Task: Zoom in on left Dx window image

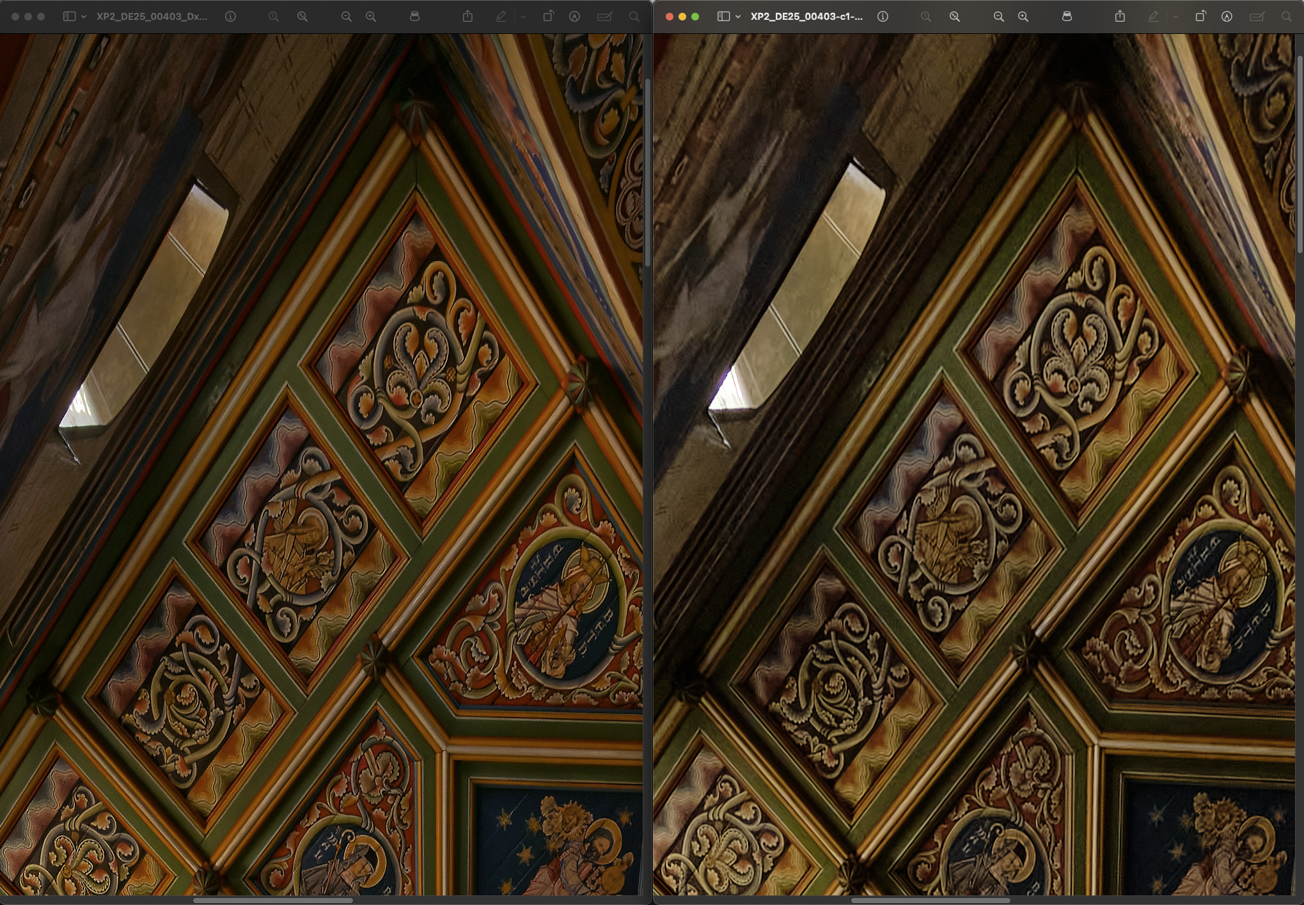Action: pos(371,17)
